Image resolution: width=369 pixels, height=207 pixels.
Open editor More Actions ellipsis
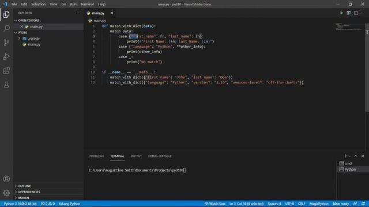pyautogui.click(x=363, y=13)
